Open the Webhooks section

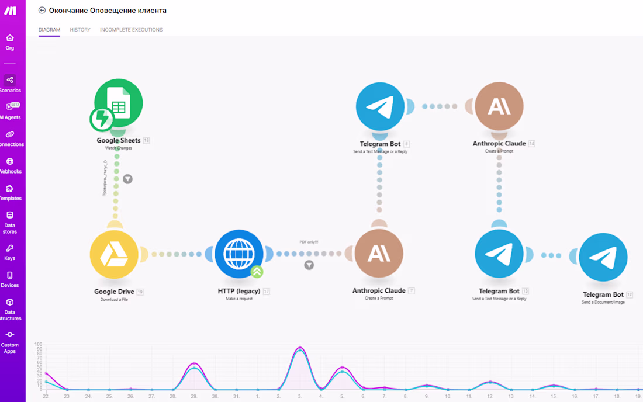10,165
